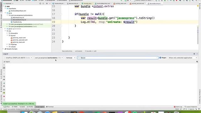Open the Run tool window
Image resolution: width=201 pixels, height=113 pixels.
click(x=7, y=107)
